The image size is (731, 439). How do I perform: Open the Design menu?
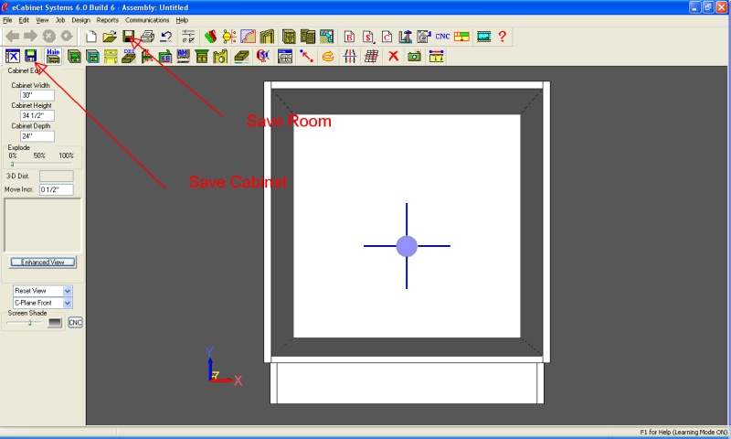pos(81,19)
